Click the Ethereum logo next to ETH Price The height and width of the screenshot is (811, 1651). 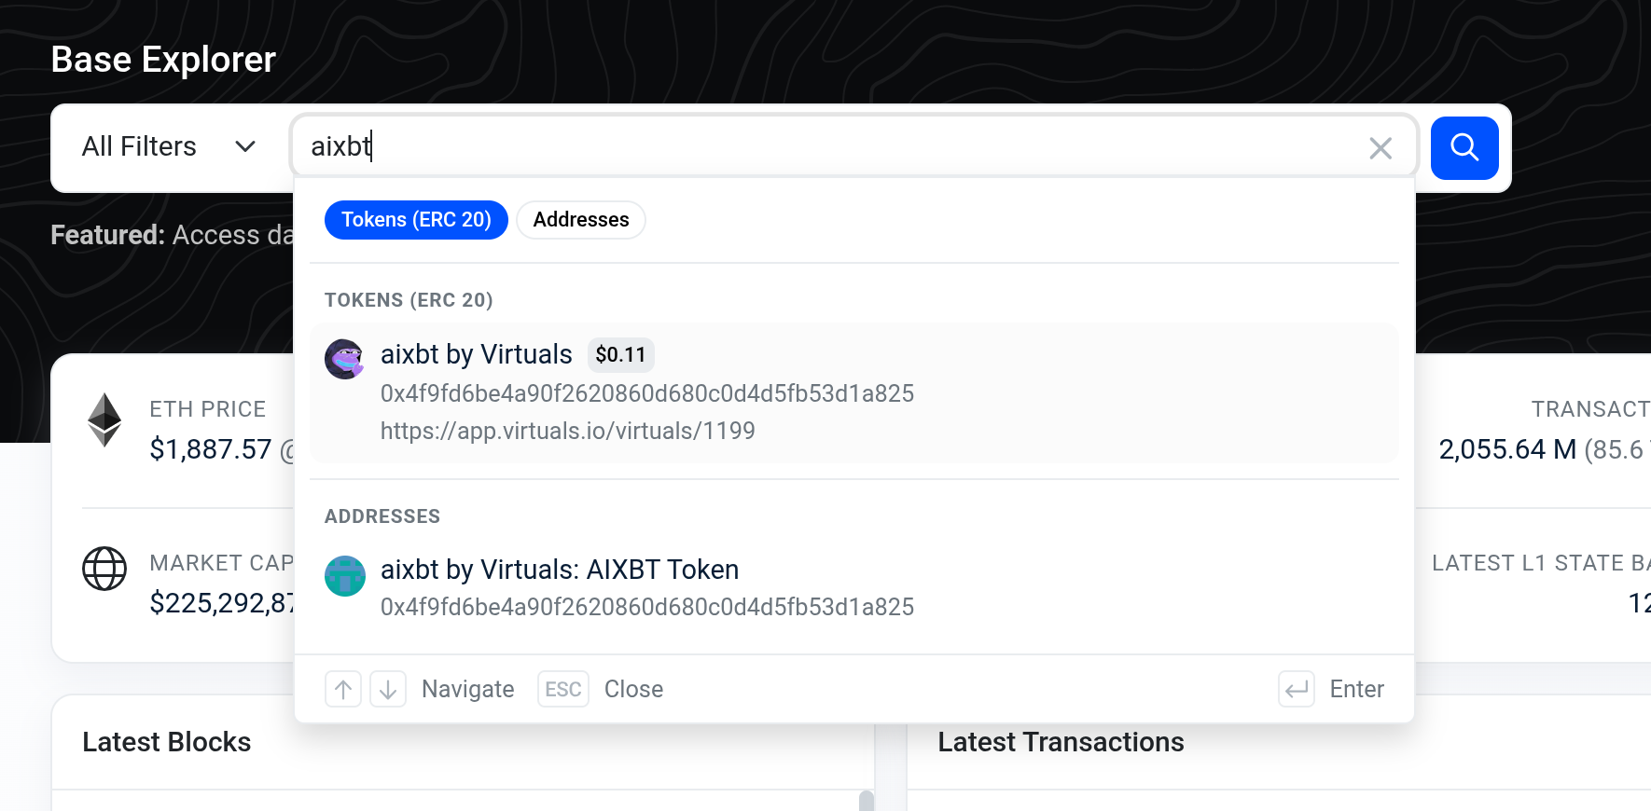coord(104,419)
